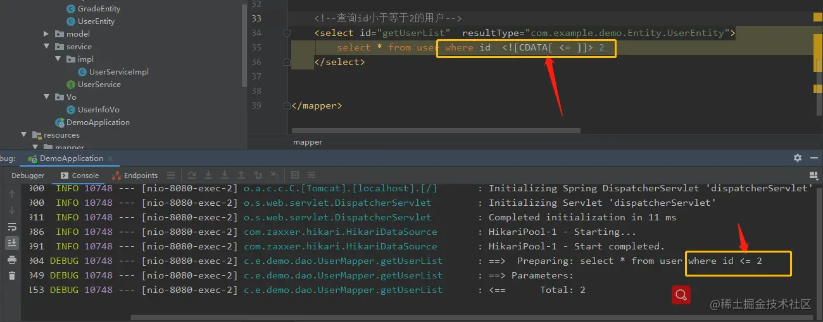Image resolution: width=823 pixels, height=322 pixels.
Task: Open UserServiceImpl class in project tree
Action: point(118,72)
